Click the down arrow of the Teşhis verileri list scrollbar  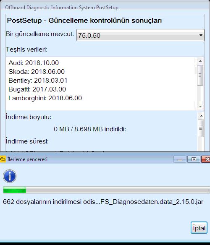(200, 106)
